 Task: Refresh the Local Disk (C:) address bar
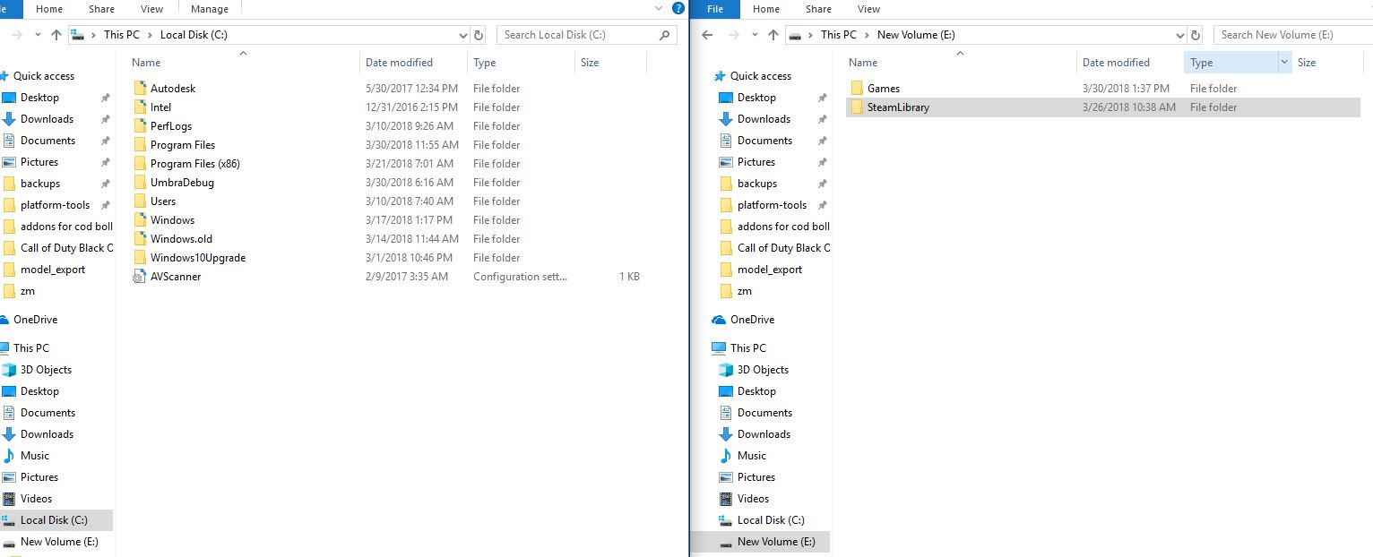pos(479,35)
